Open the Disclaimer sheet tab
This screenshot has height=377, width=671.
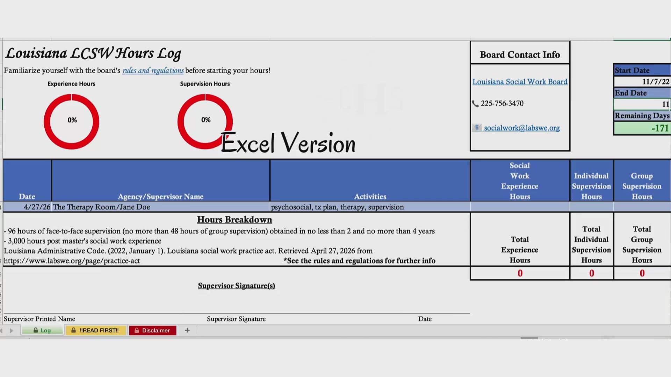click(x=152, y=330)
